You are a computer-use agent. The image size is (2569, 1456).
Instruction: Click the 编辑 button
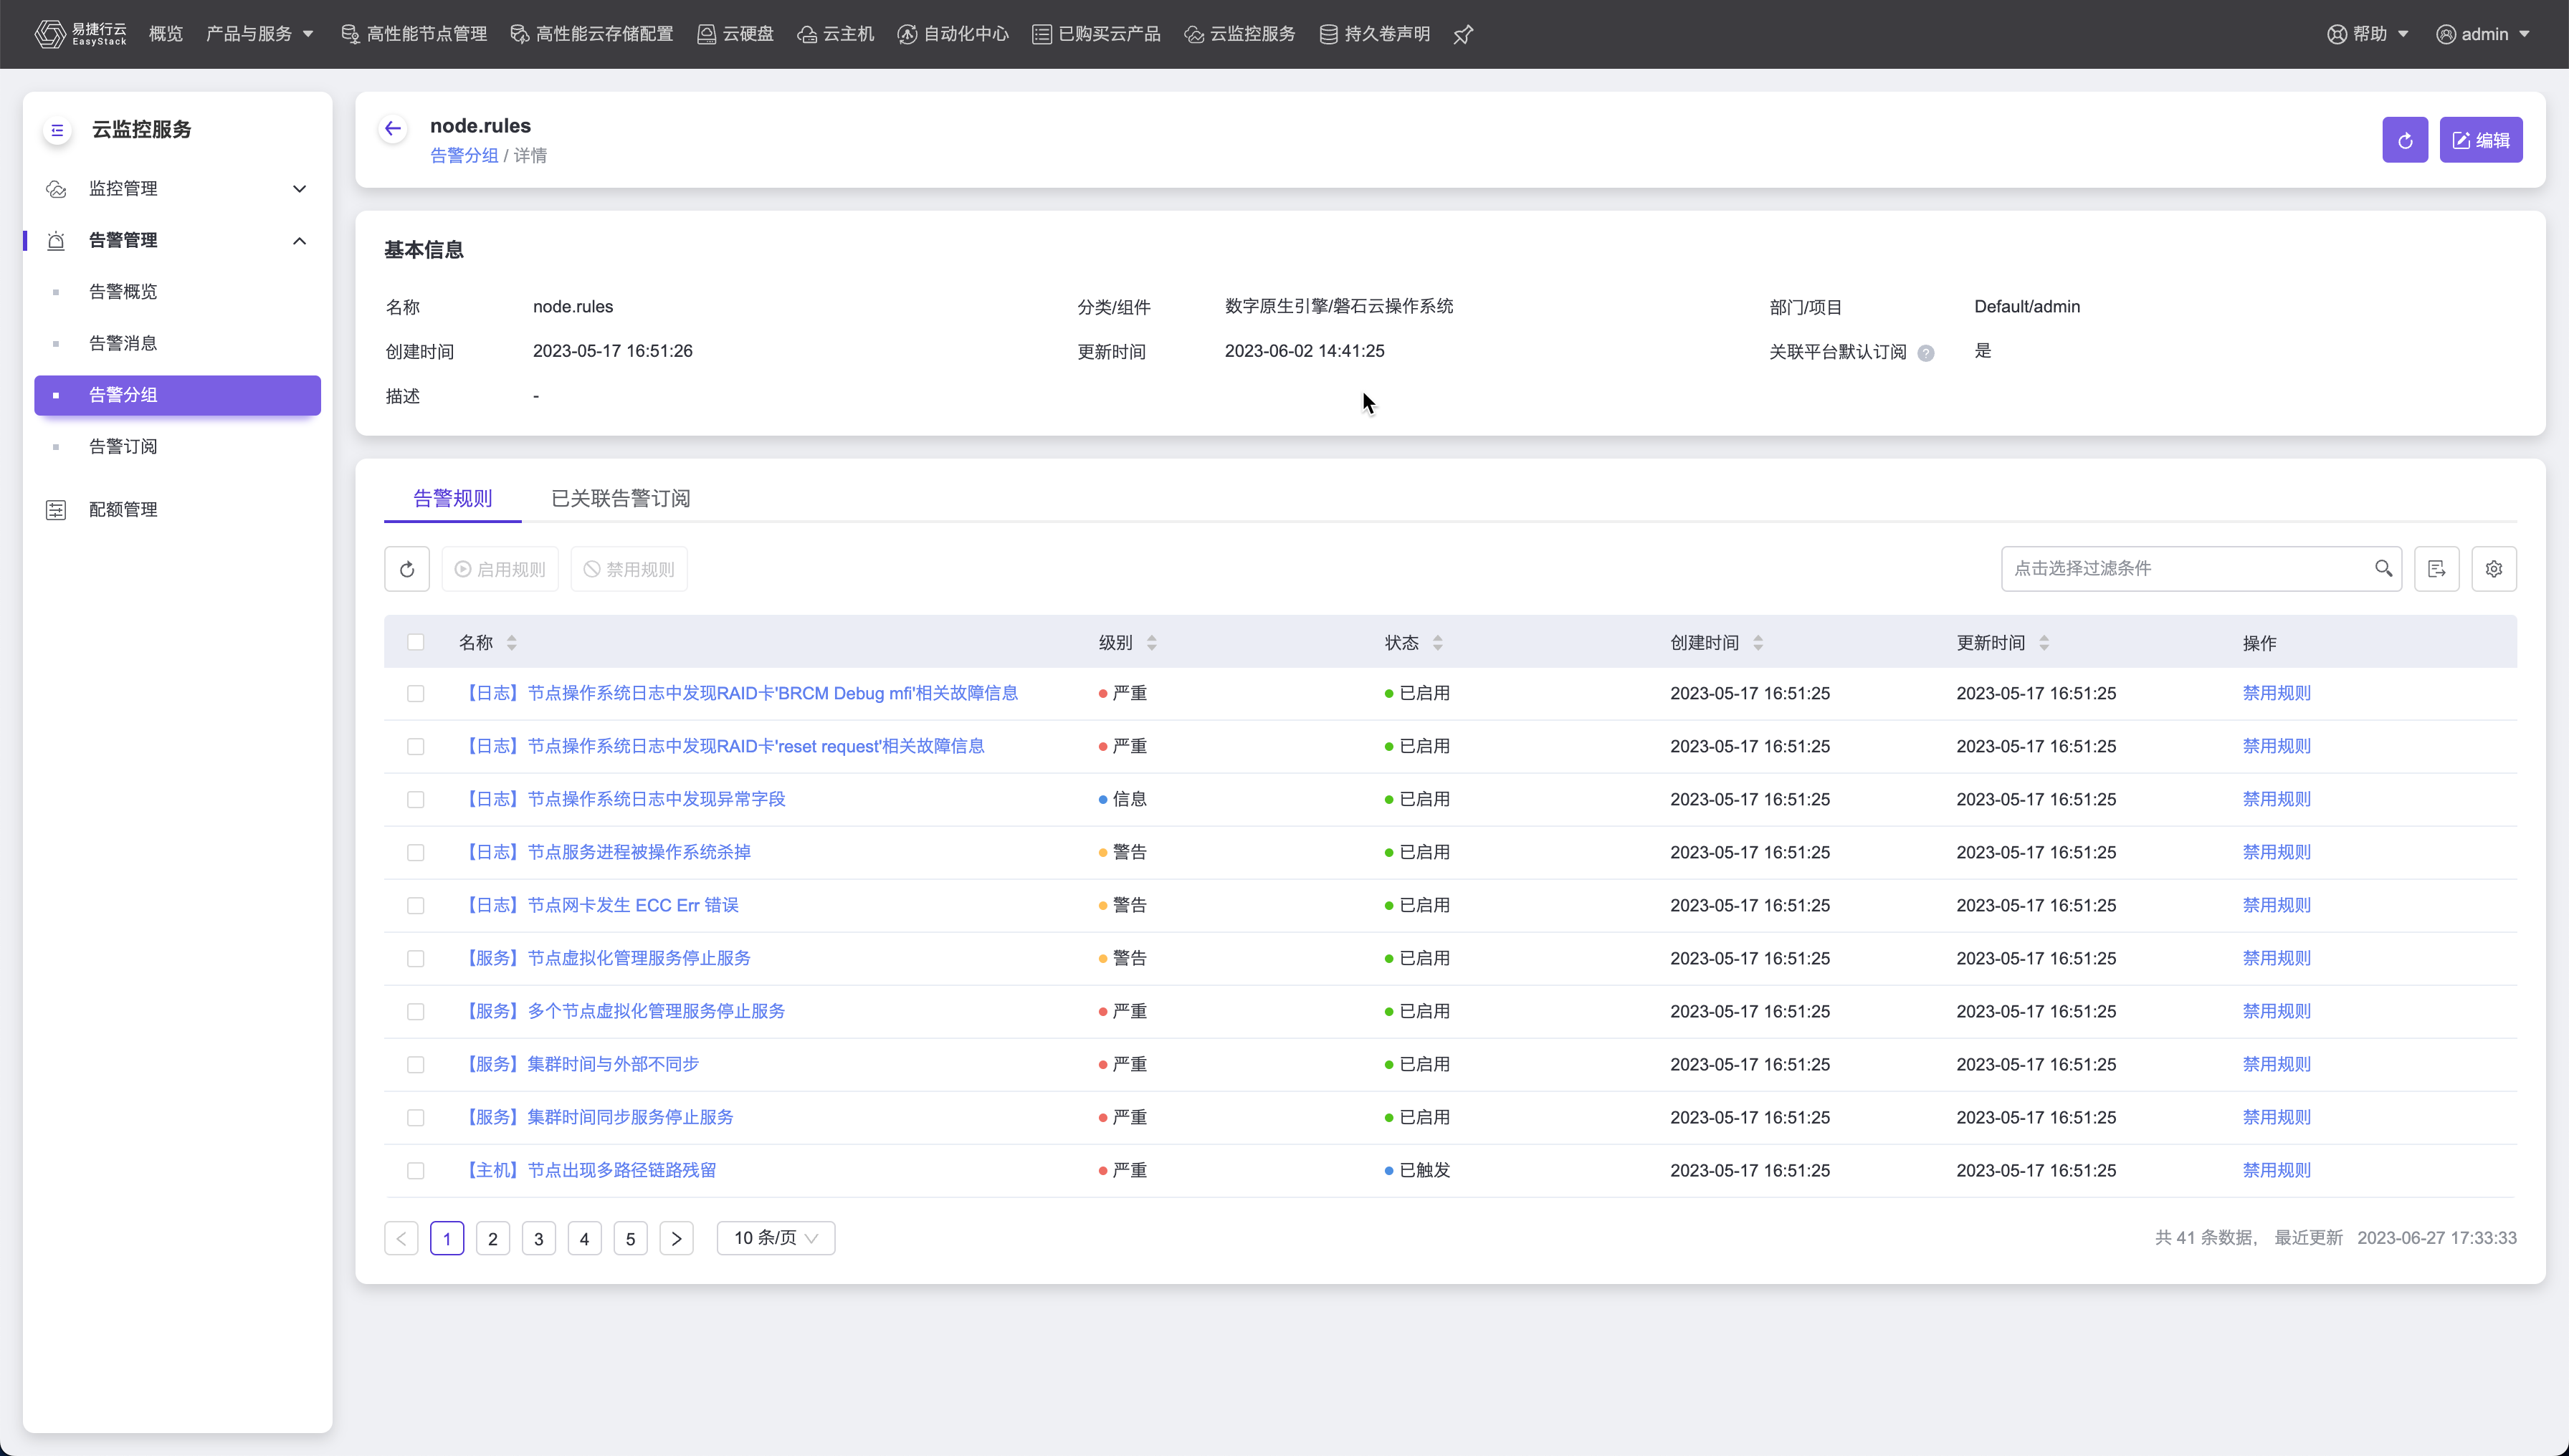2480,140
